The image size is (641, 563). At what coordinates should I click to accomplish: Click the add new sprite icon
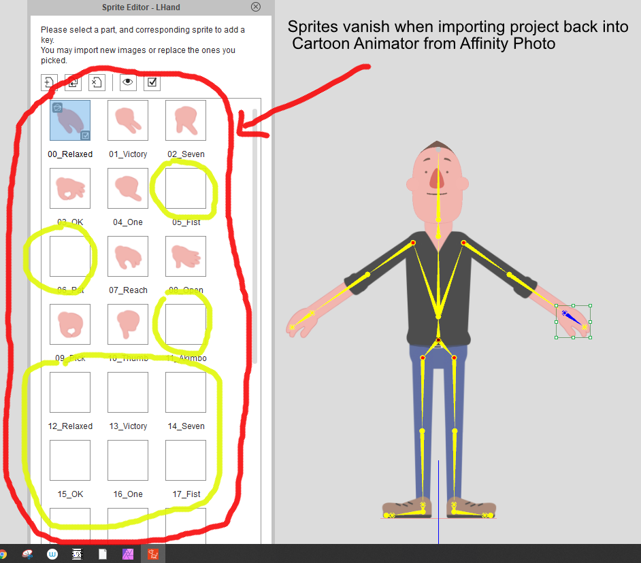tap(49, 82)
